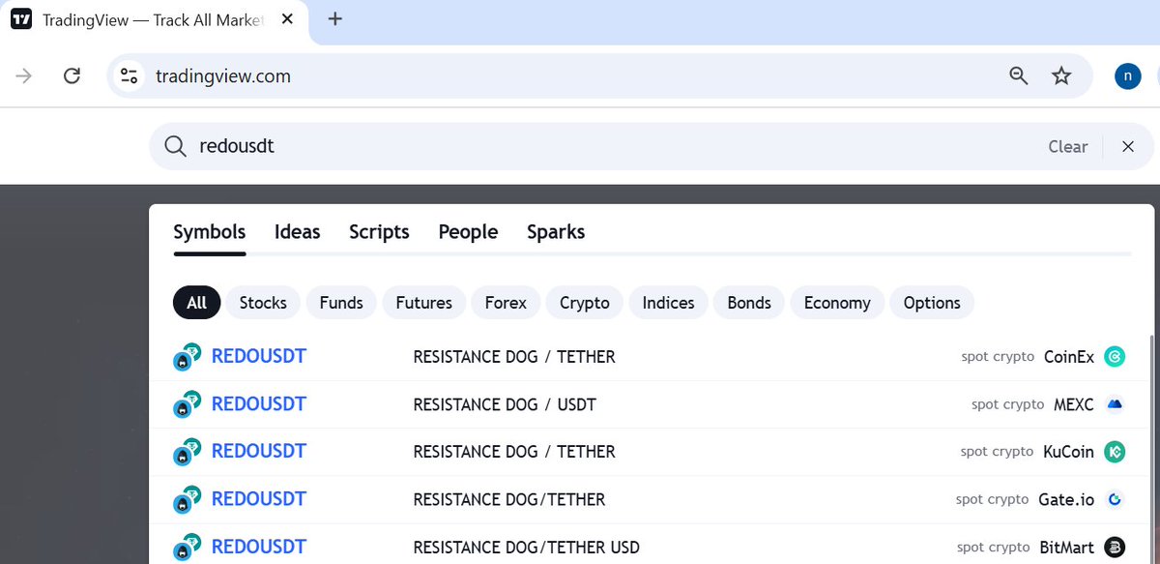Open REDOUSDT symbol on BitMart

tap(258, 546)
